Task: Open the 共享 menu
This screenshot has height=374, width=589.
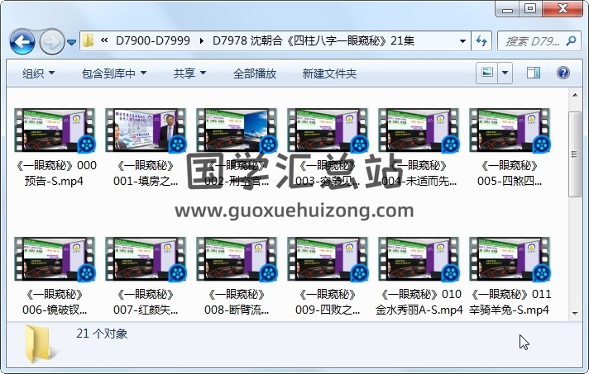Action: [x=189, y=73]
